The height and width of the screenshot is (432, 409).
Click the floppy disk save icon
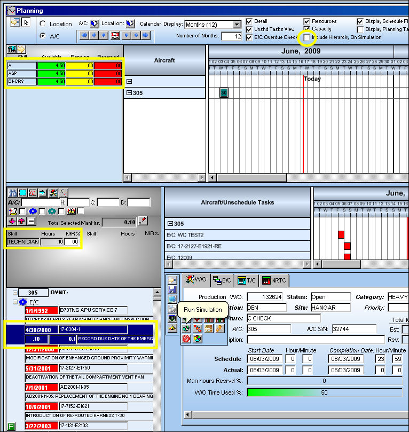point(172,289)
